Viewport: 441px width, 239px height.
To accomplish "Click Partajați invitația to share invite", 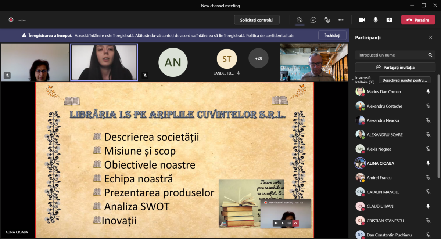I will click(x=395, y=67).
